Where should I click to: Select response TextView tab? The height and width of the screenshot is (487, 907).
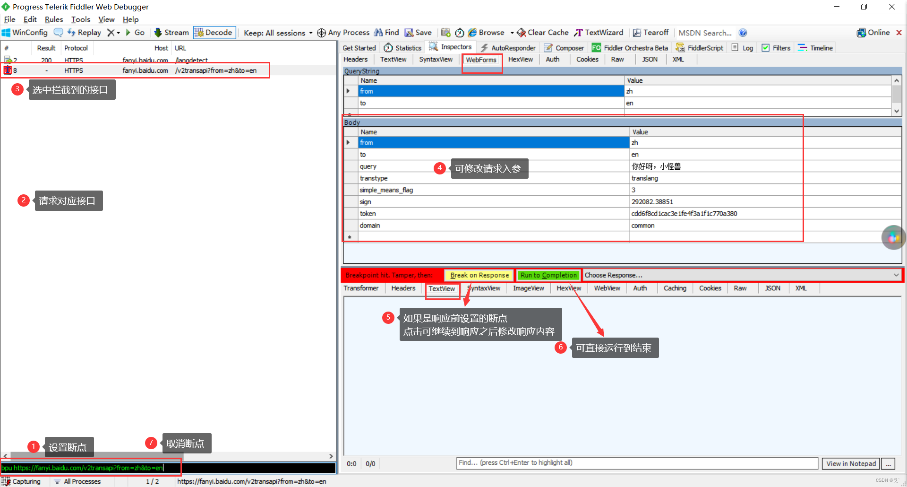coord(442,288)
